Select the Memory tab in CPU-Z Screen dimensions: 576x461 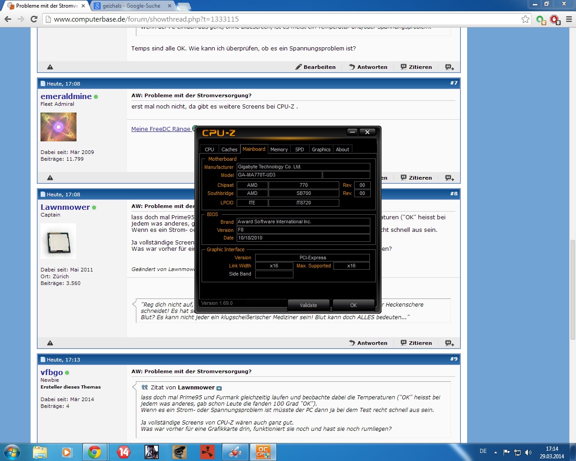pos(279,149)
